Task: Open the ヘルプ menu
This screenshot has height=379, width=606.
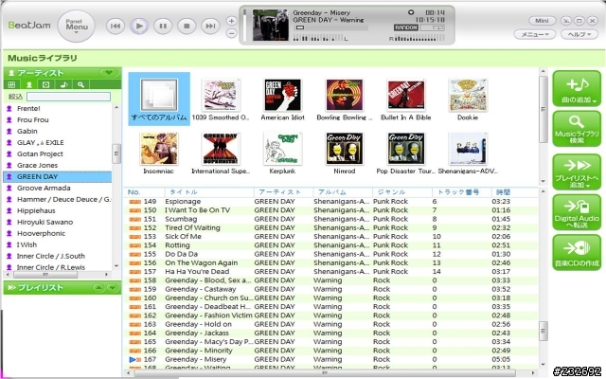Action: 579,34
